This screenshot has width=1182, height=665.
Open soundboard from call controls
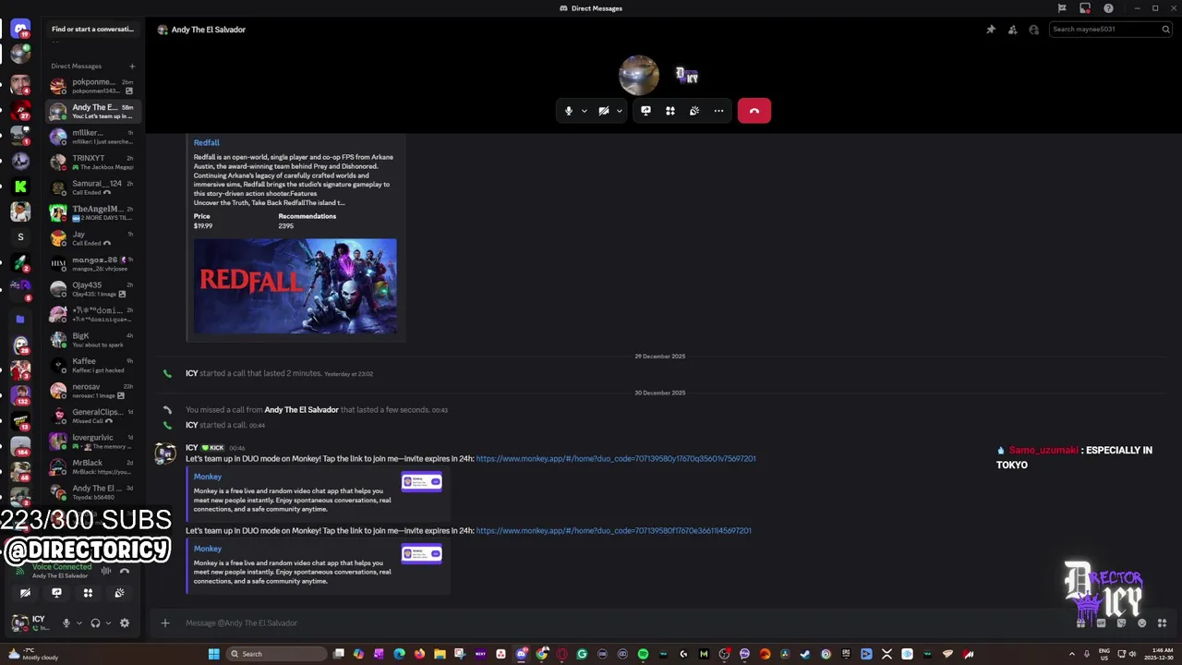(694, 111)
